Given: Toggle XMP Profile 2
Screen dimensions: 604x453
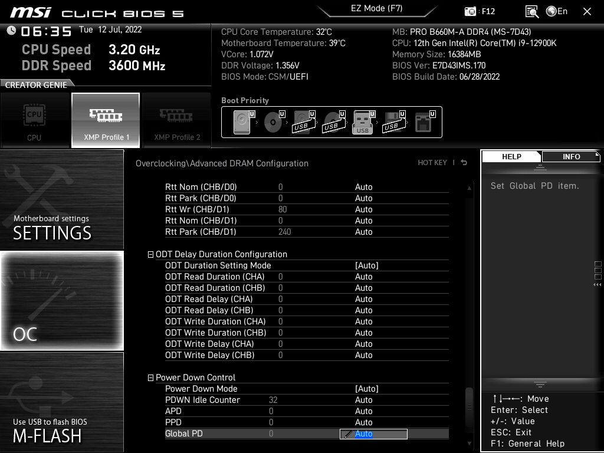Looking at the screenshot, I should pos(177,120).
